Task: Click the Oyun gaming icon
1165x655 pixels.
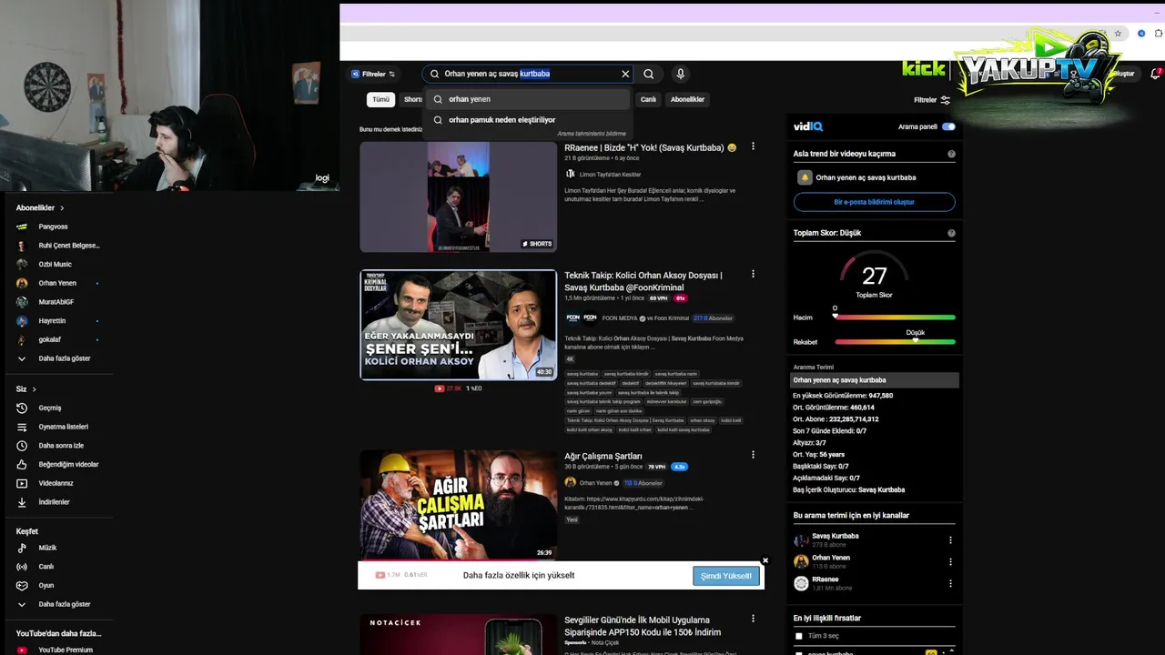Action: [22, 586]
